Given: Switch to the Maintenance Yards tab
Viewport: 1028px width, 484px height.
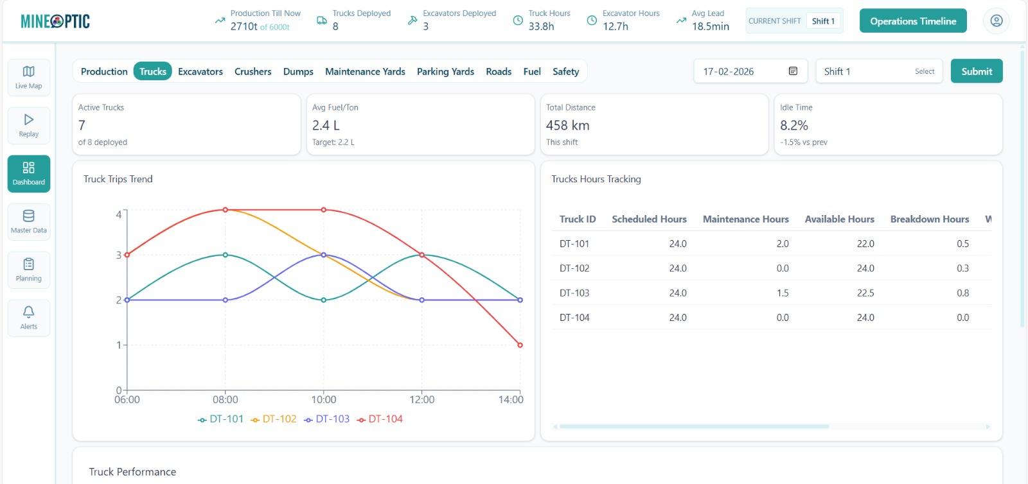Looking at the screenshot, I should [365, 71].
